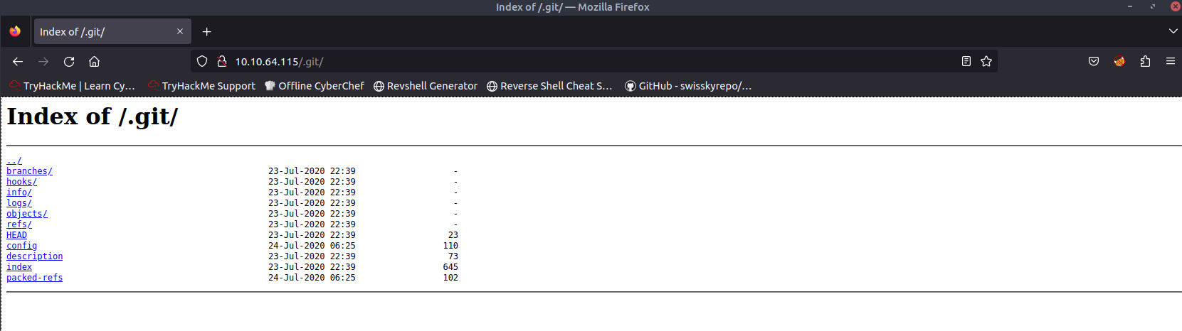Open the objects/ directory link
Image resolution: width=1182 pixels, height=331 pixels.
click(27, 214)
